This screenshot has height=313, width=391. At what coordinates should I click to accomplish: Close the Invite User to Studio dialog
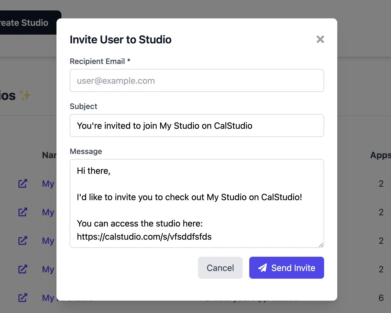point(320,39)
